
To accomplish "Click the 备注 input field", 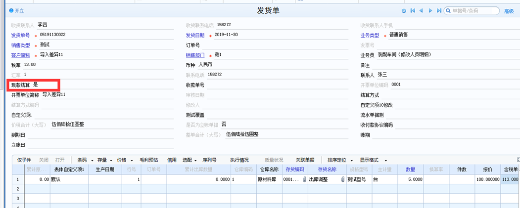I will pos(446,65).
